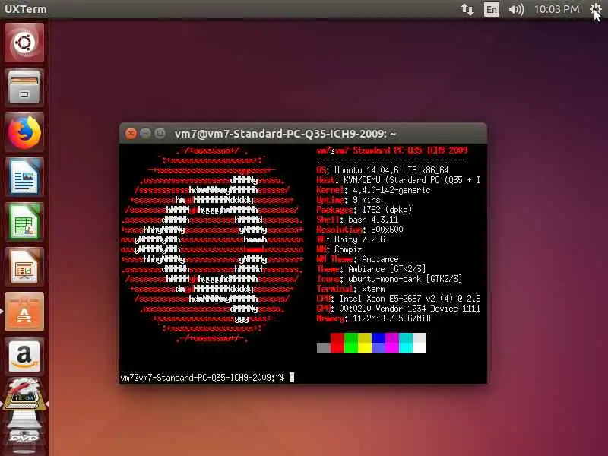The image size is (608, 456).
Task: Minimize the UXTerm terminal window
Action: click(x=145, y=134)
